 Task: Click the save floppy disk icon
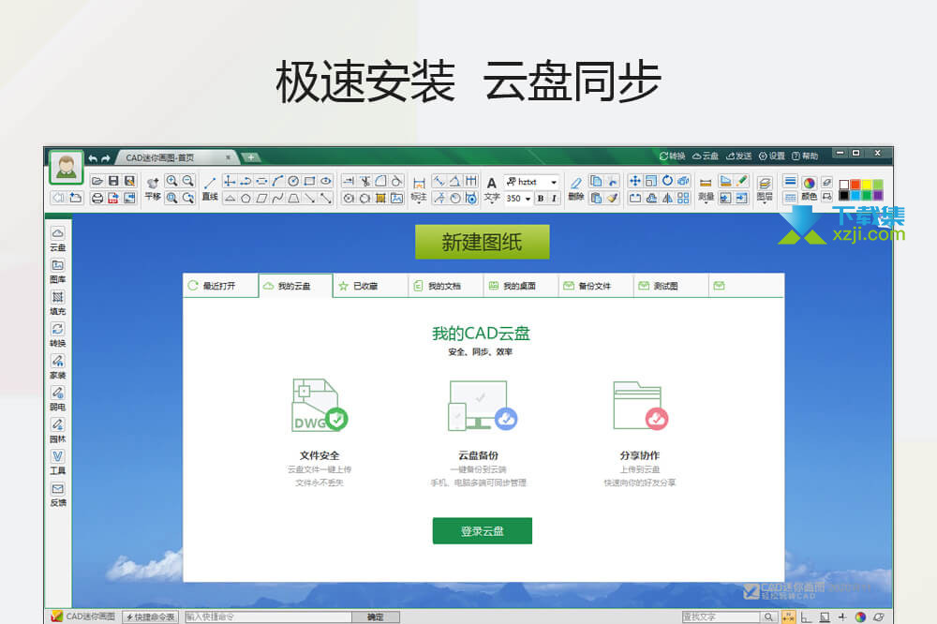(x=113, y=181)
